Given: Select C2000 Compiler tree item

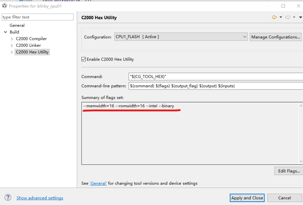Looking at the screenshot, I should coord(31,39).
